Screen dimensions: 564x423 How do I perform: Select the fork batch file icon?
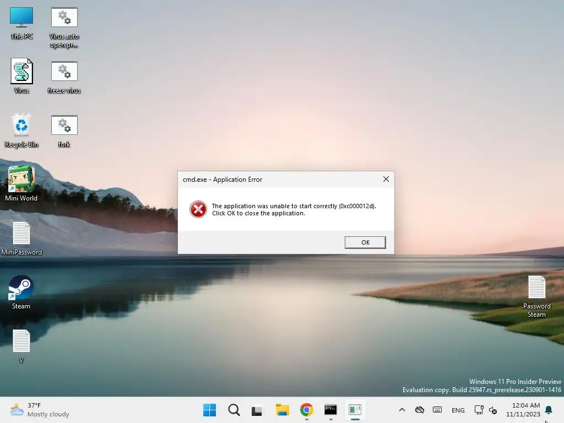(x=64, y=131)
